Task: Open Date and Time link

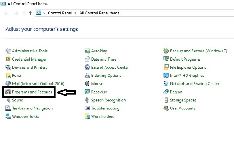Action: tap(104, 59)
